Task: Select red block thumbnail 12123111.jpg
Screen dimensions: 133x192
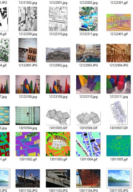Action: point(119,84)
